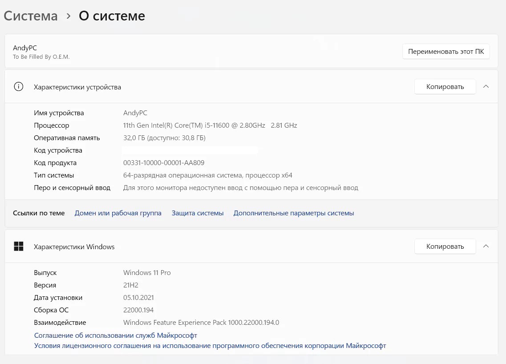The height and width of the screenshot is (364, 506).
Task: Click Переименовать этот ПК button
Action: tap(446, 52)
